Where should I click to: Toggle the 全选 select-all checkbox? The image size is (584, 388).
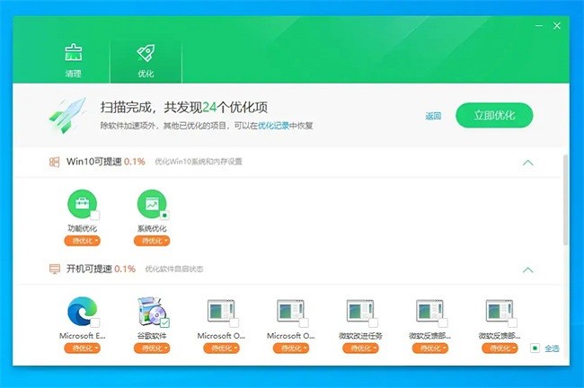pyautogui.click(x=535, y=348)
